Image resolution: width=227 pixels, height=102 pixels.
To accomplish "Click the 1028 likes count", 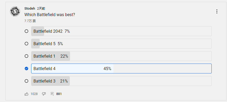I will 34,94.
